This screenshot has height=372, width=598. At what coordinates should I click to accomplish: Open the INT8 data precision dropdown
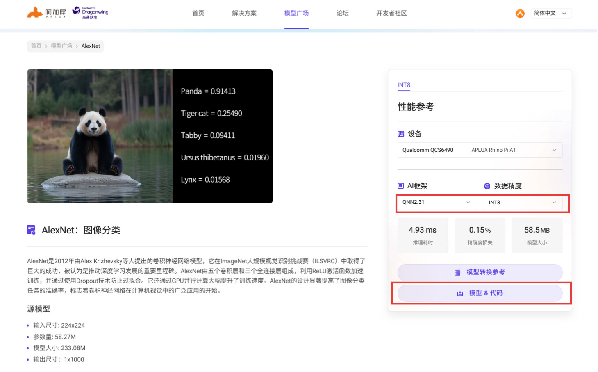pos(523,203)
